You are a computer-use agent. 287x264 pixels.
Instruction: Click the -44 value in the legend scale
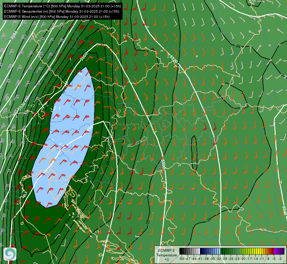[x=194, y=259]
